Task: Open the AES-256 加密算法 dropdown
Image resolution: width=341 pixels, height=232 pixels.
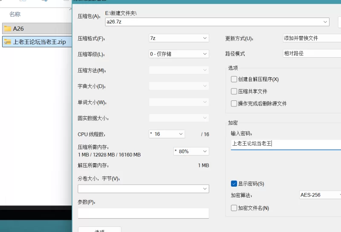Action: click(320, 195)
